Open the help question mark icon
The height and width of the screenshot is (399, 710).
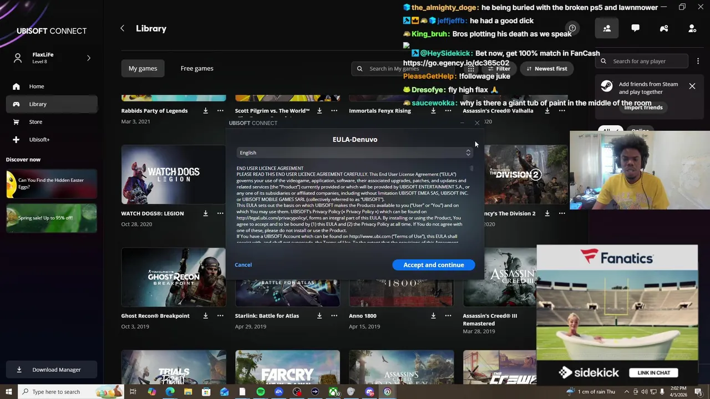(x=572, y=28)
